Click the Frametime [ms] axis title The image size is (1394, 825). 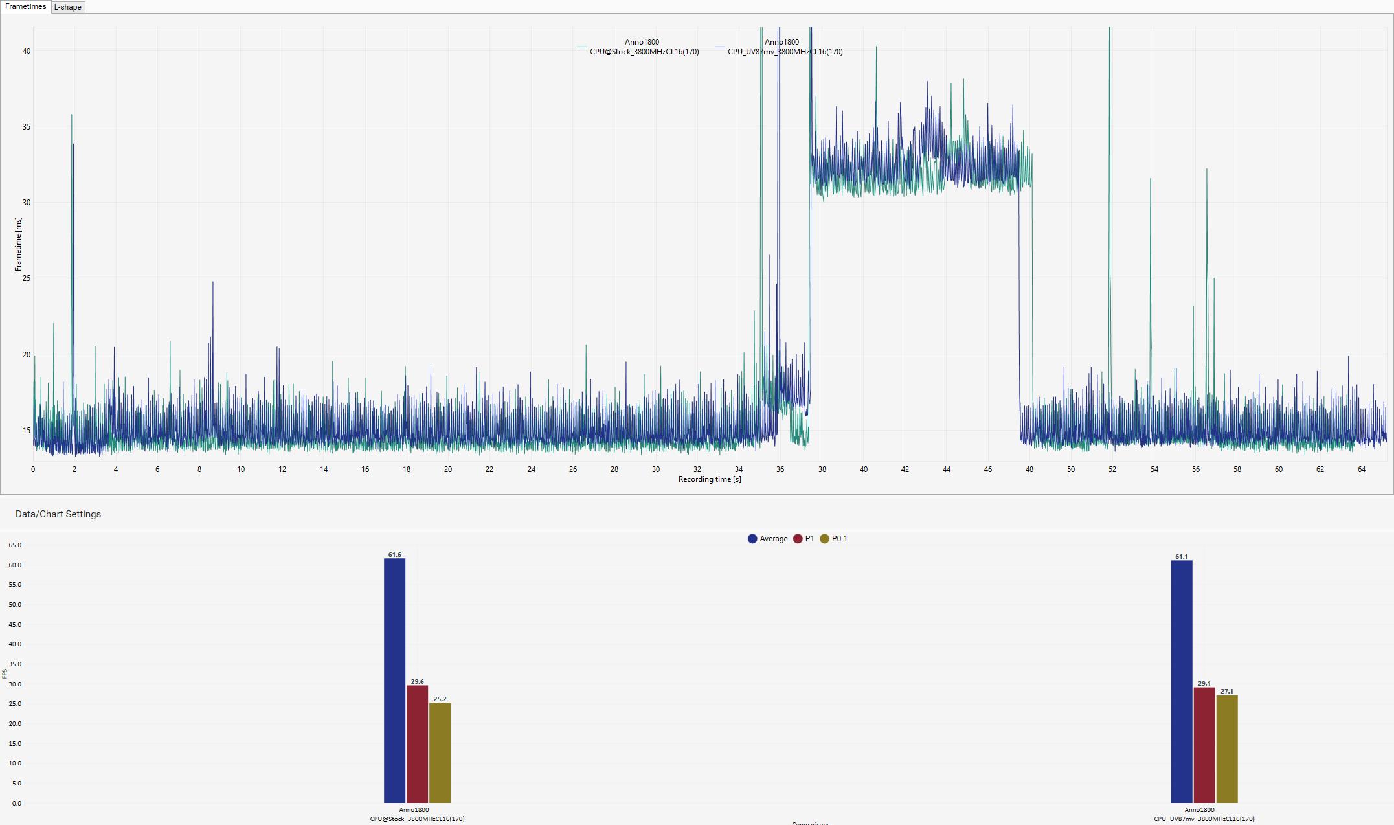click(18, 244)
